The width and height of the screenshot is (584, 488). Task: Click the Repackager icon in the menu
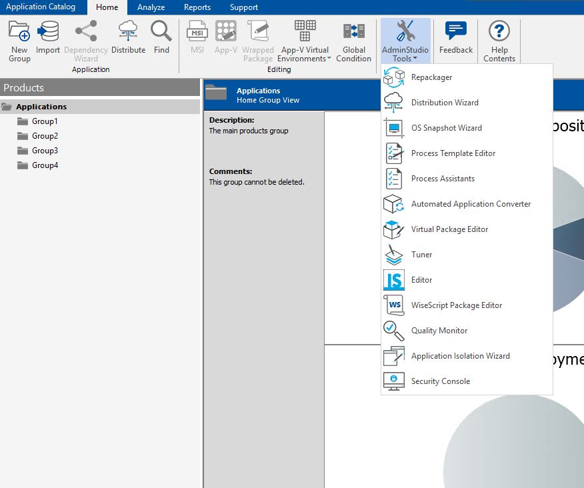(394, 77)
